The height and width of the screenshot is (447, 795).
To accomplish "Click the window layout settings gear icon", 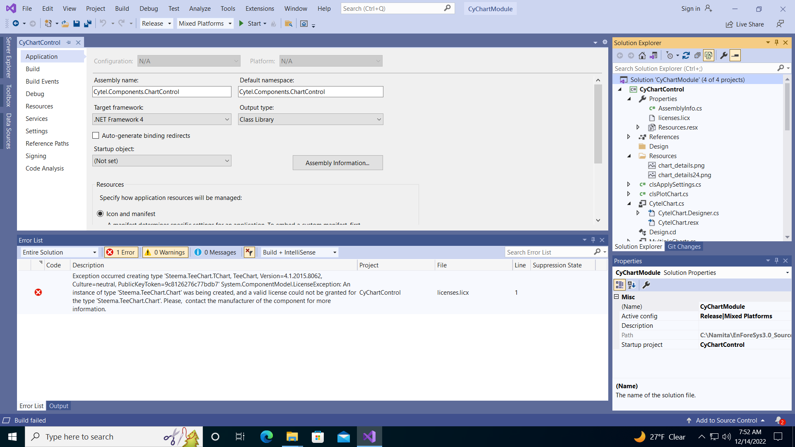I will (x=605, y=42).
